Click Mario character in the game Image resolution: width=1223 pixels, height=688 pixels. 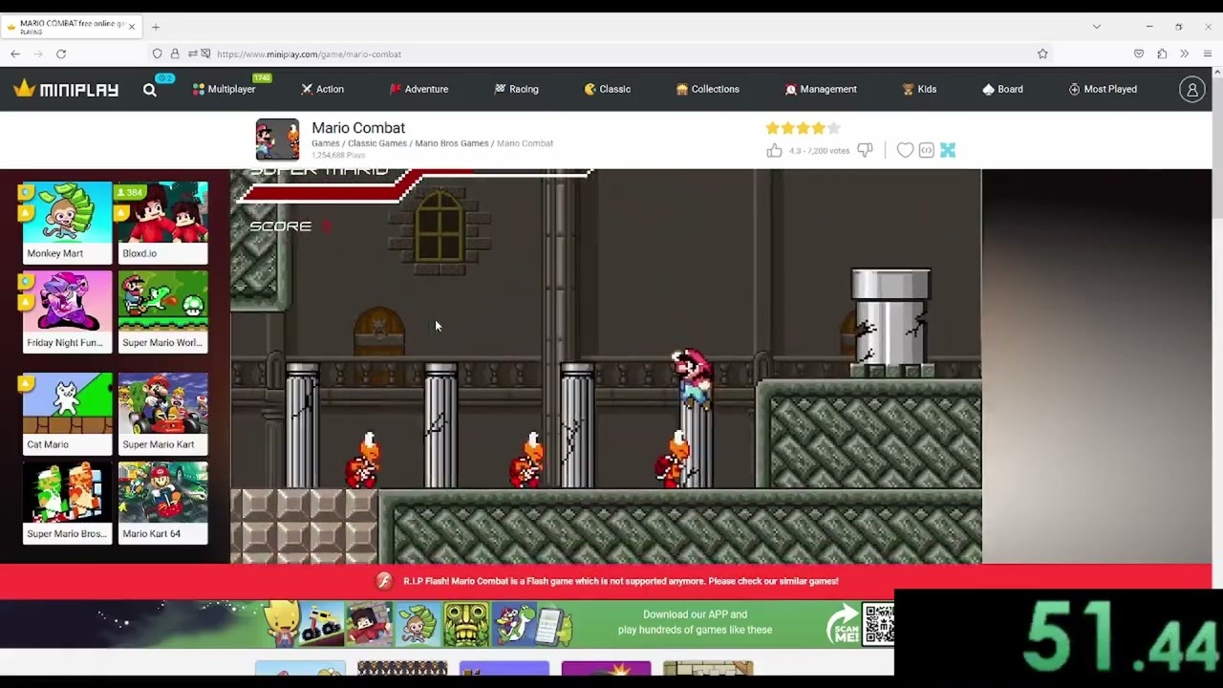point(692,377)
